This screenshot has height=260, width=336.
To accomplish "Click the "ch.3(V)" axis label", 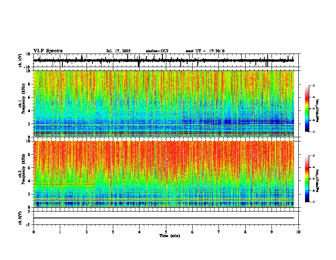I will [x=20, y=218].
